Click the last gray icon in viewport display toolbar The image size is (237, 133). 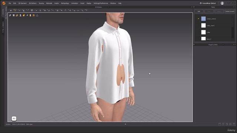click(x=37, y=16)
